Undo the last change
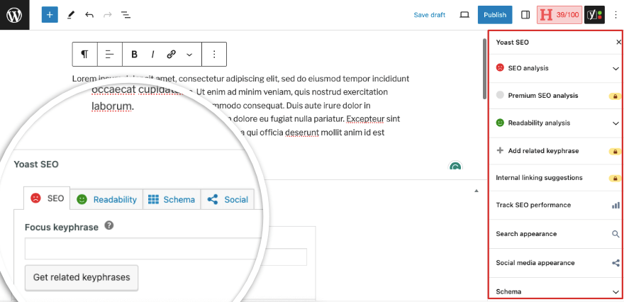 [x=89, y=15]
